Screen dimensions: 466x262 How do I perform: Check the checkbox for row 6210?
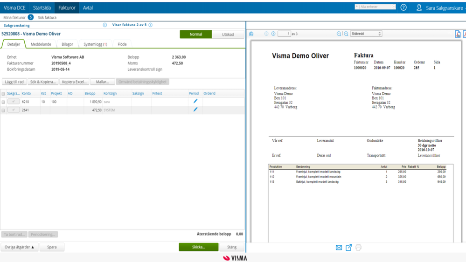pos(3,102)
